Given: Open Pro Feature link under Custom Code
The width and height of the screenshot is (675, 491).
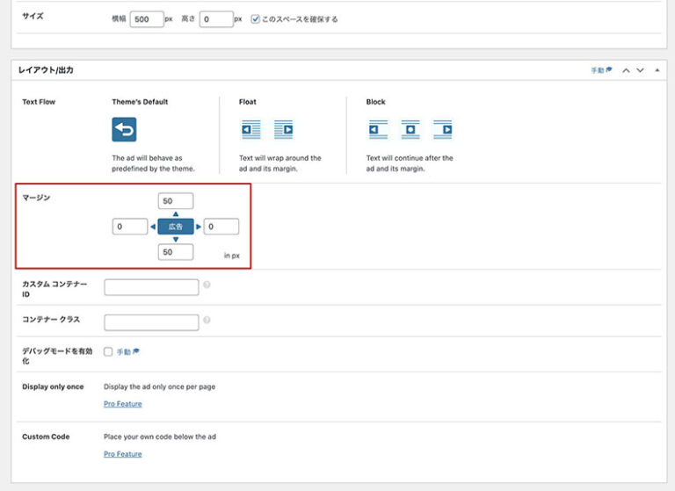Looking at the screenshot, I should coord(122,454).
